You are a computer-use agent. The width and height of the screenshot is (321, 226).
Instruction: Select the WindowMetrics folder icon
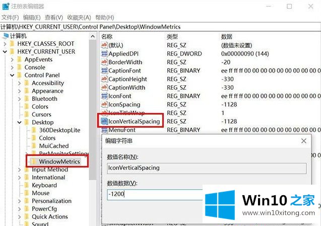(34, 161)
